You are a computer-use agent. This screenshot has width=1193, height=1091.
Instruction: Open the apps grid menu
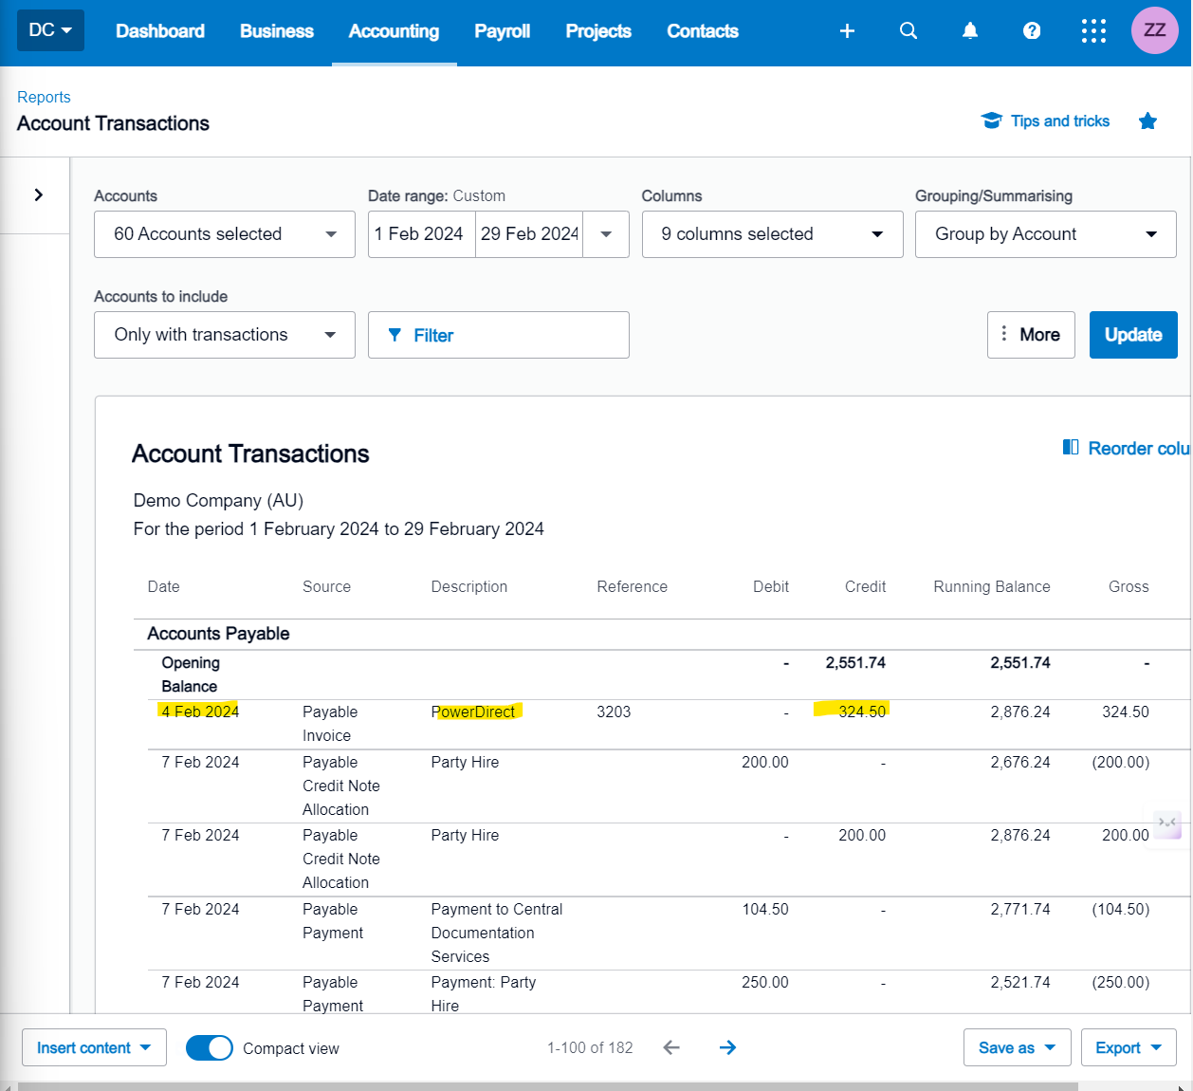click(x=1093, y=31)
